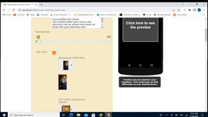Expand the Exit button background dropdown
Screen dimensions: 208x117
(x=71, y=110)
